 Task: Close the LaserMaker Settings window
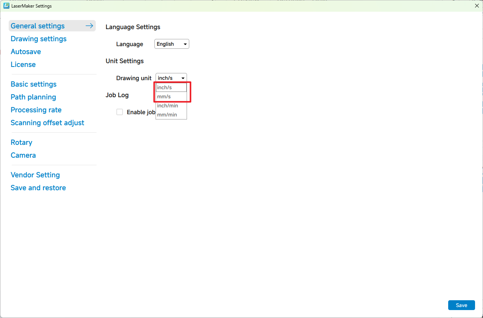tap(477, 6)
